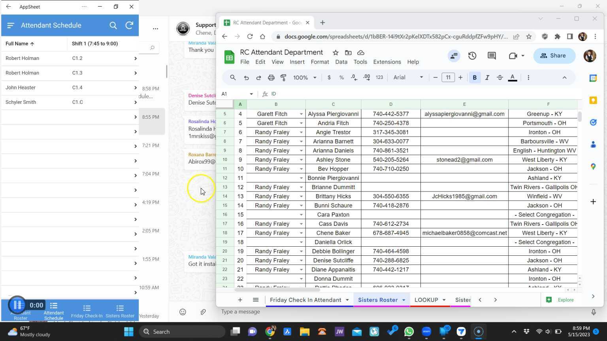Switch to the Friday Check In Attendant tab
Viewport: 607px width, 341px height.
(305, 300)
